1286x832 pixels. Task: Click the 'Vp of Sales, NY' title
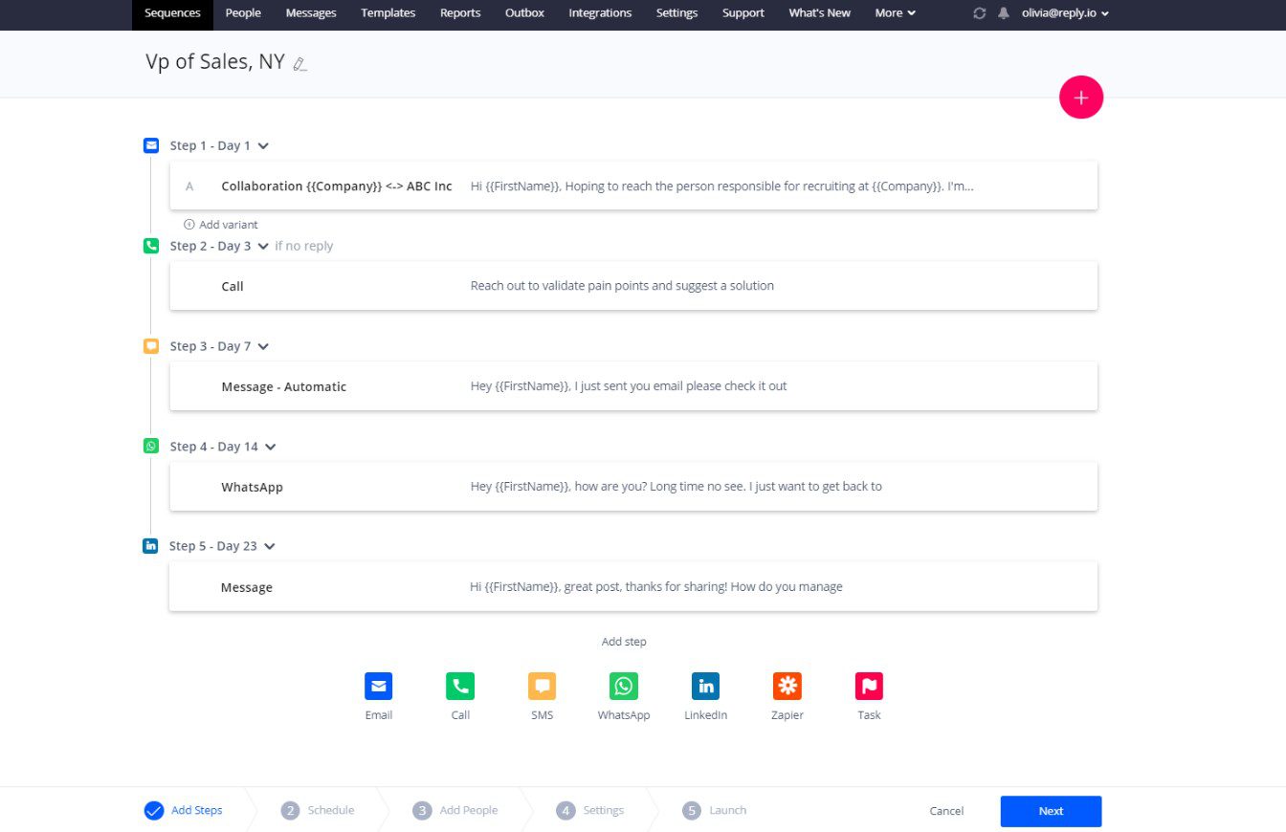click(215, 62)
